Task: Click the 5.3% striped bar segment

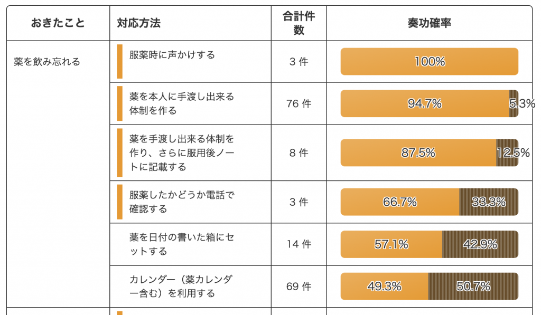Action: (x=514, y=103)
